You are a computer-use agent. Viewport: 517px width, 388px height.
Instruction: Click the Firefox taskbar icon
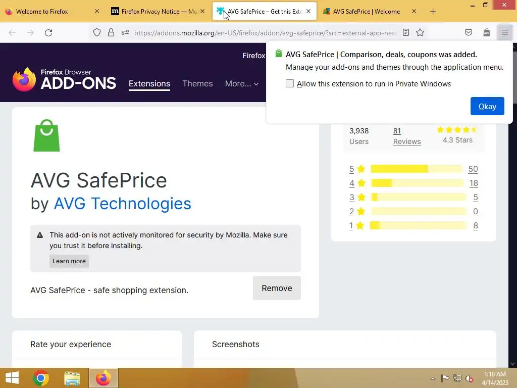[x=103, y=378]
